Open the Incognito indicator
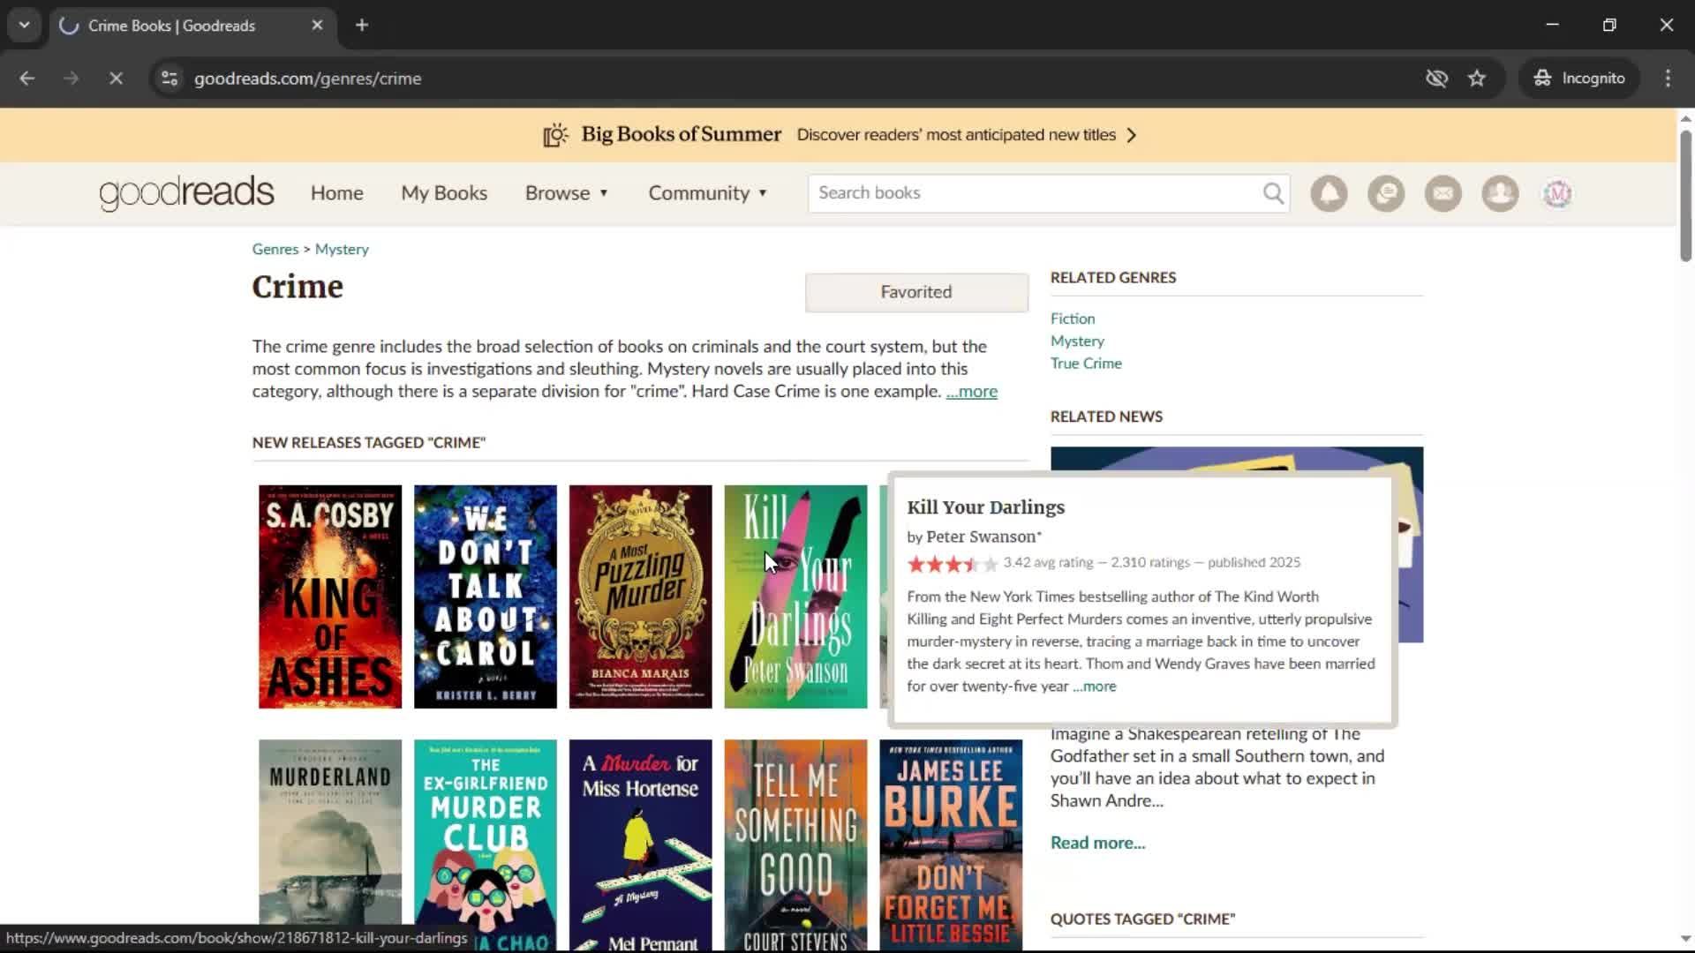Viewport: 1695px width, 953px height. click(x=1579, y=79)
